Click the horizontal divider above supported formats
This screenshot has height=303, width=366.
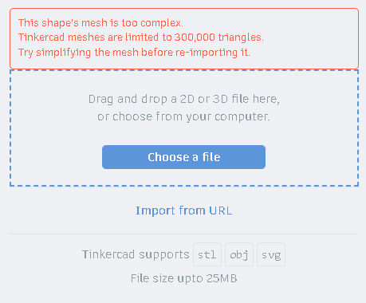tap(184, 234)
